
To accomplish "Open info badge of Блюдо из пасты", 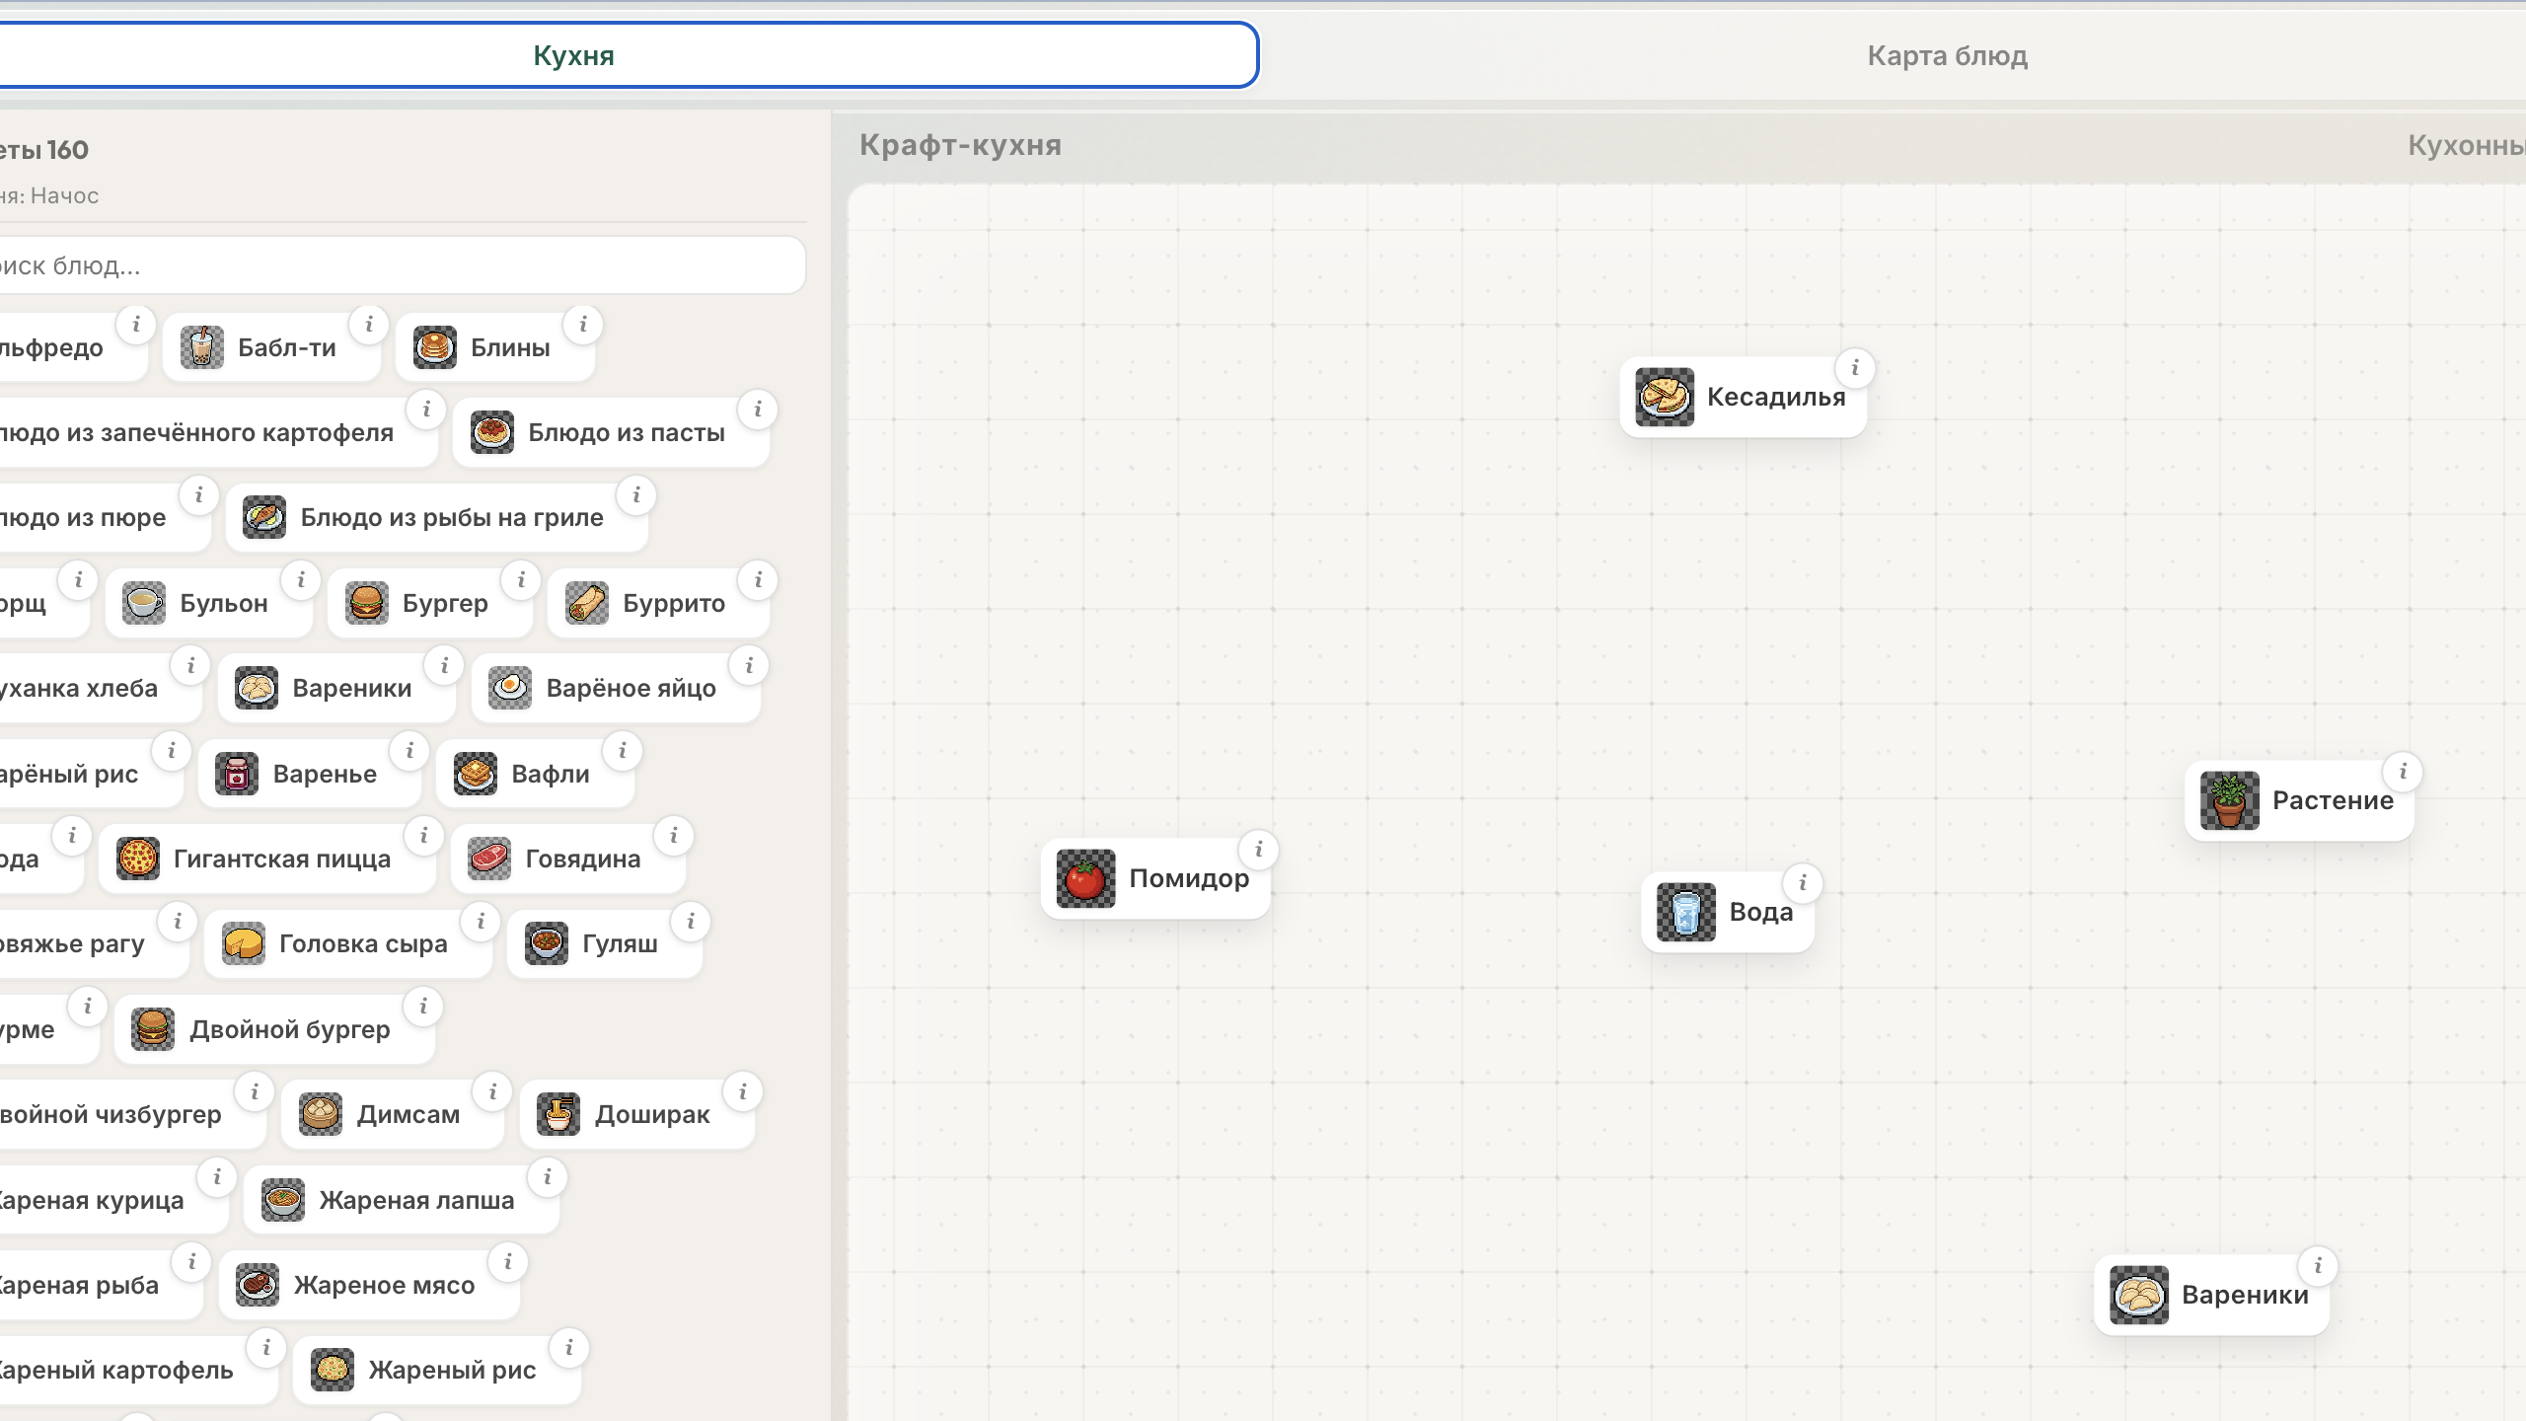I will [x=758, y=410].
